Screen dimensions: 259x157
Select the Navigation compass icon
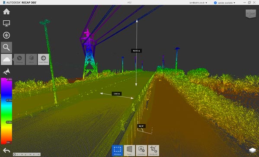click(x=6, y=35)
